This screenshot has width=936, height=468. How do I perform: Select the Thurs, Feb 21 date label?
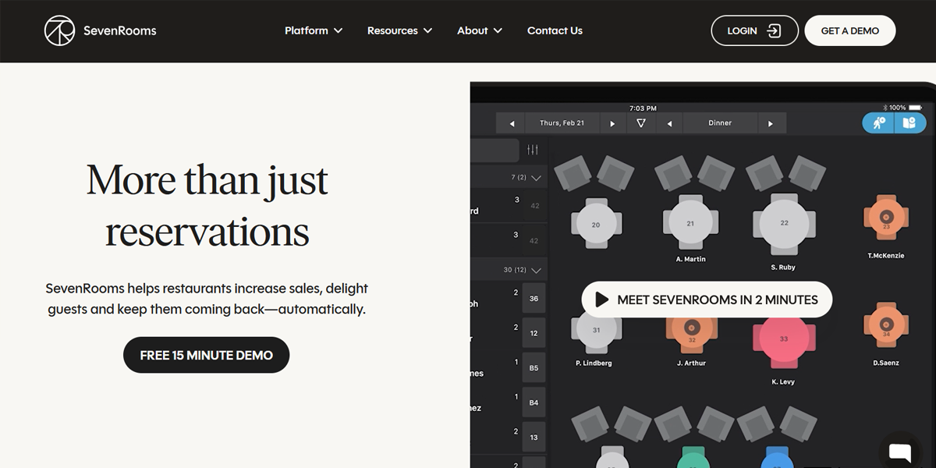[x=562, y=123]
